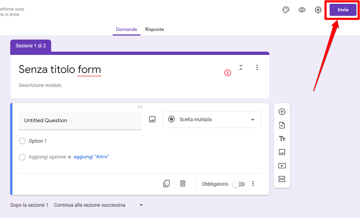
Task: Open the Scelta multipla question type dropdown
Action: [212, 119]
